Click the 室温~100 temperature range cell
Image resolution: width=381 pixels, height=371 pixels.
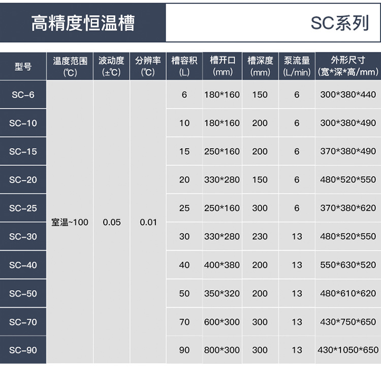[70, 222]
